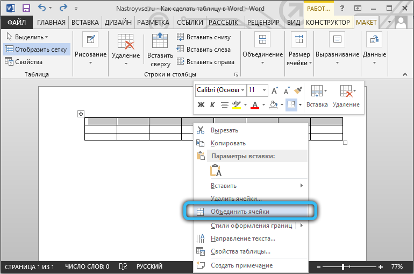Click the proofing check icon in status bar
The height and width of the screenshot is (274, 414).
[123, 266]
